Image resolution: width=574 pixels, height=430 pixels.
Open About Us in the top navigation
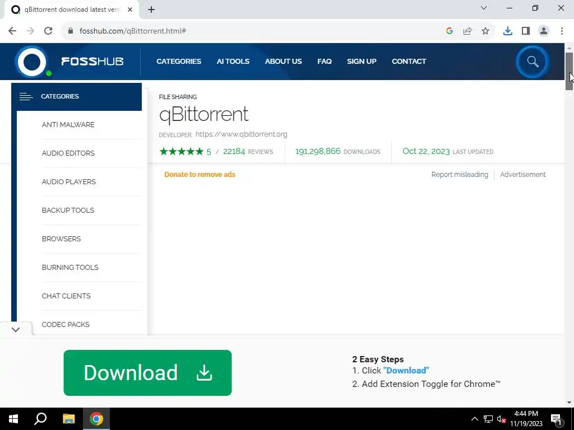(x=283, y=62)
